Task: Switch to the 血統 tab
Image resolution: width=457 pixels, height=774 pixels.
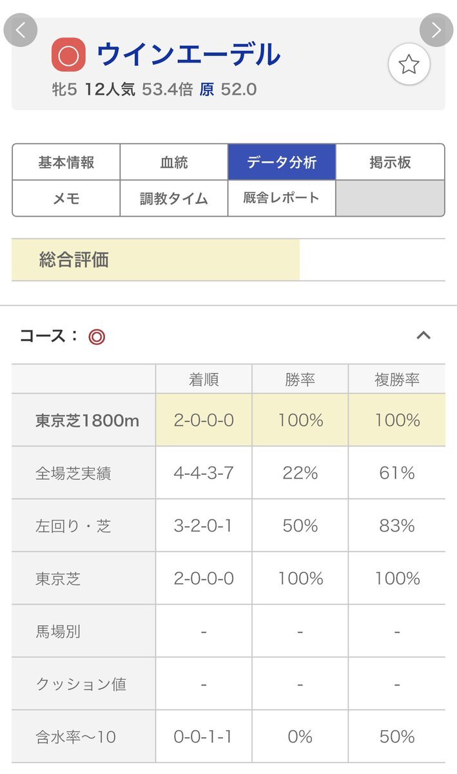Action: pos(174,162)
